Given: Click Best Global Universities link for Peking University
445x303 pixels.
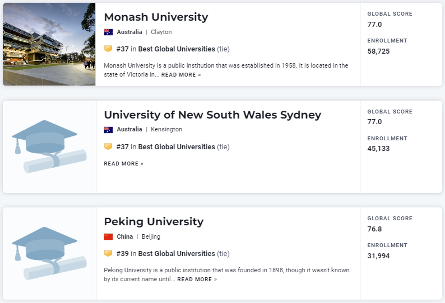Looking at the screenshot, I should click(177, 253).
